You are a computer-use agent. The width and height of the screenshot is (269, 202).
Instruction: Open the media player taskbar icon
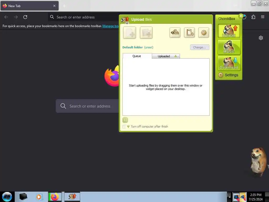(39, 197)
